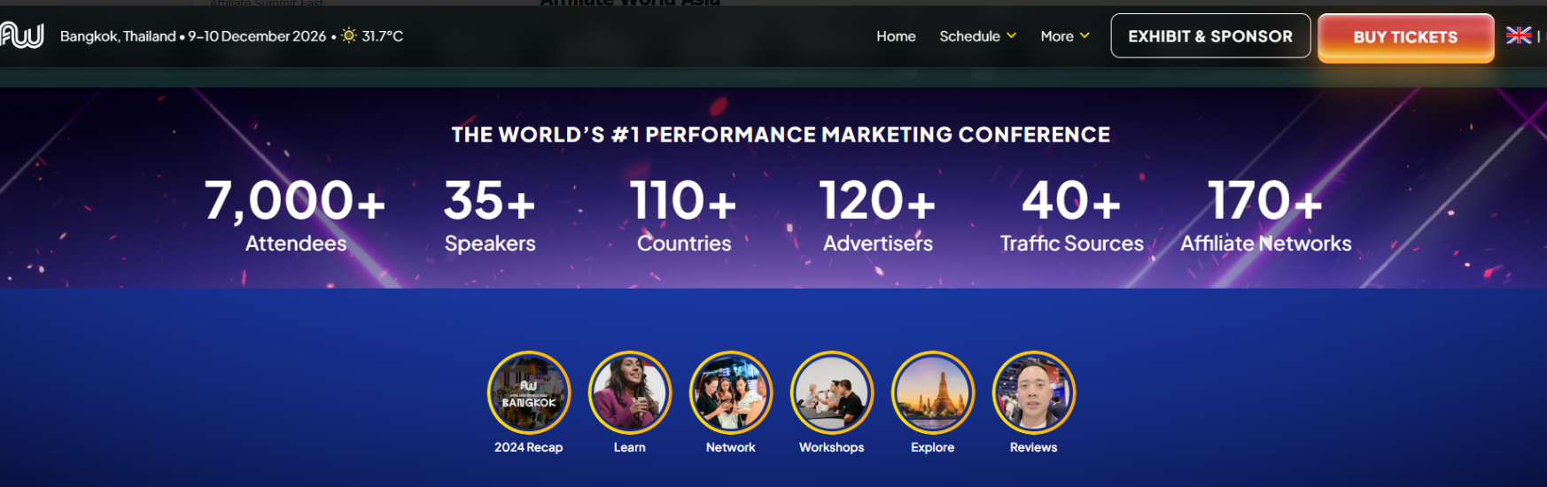Open the Explore story circle

click(x=933, y=392)
